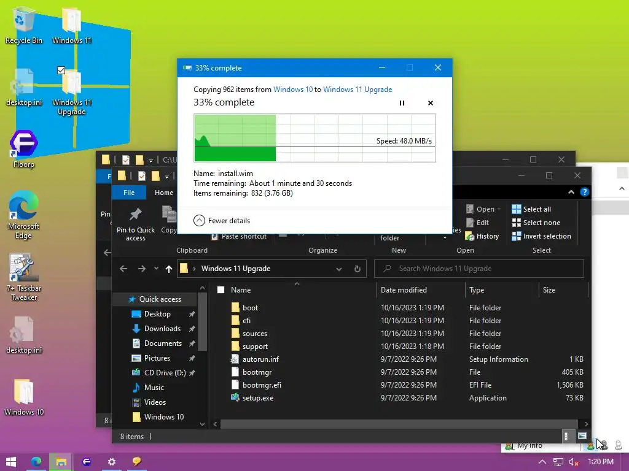Image resolution: width=629 pixels, height=471 pixels.
Task: Click the Floorp browser desktop shortcut
Action: point(24,149)
